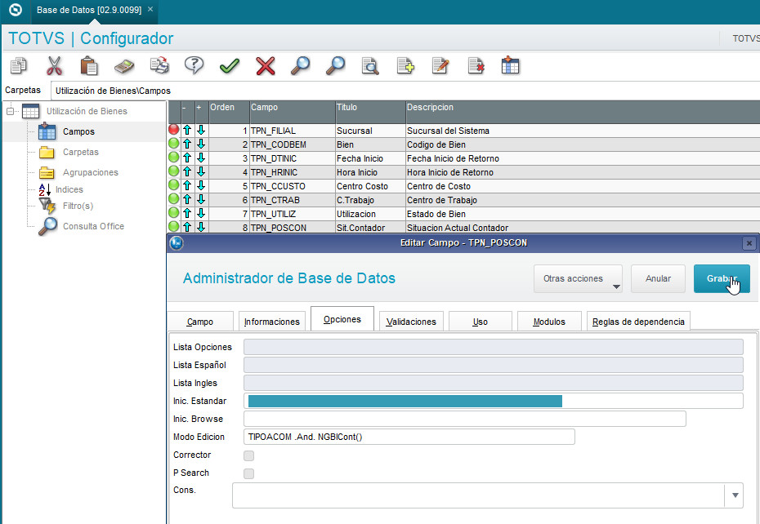Toggle the Corrector checkbox
The width and height of the screenshot is (760, 524).
(x=248, y=455)
